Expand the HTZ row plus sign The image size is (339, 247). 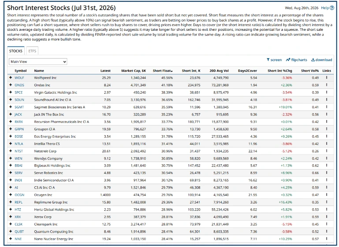click(11, 210)
